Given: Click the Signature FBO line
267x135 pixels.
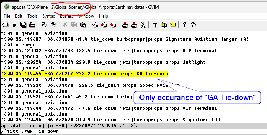Looking at the screenshot, I should pos(111,120).
